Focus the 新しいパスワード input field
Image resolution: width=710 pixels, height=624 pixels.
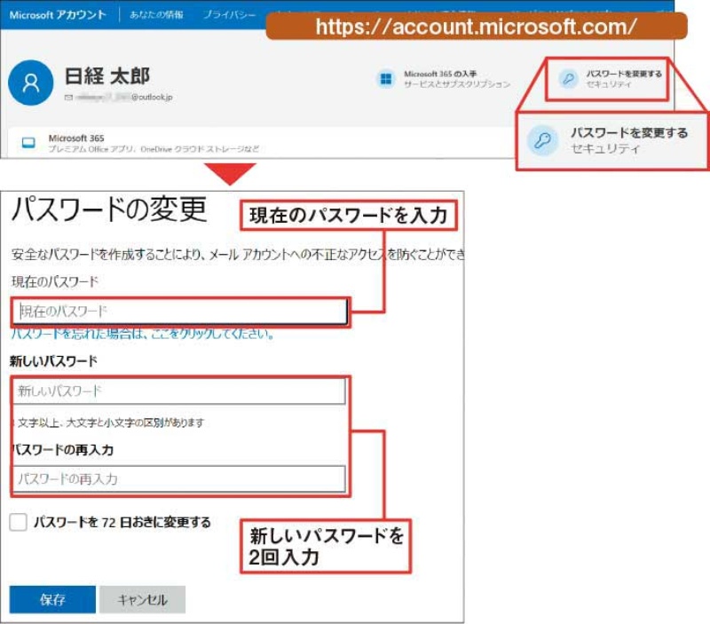(x=178, y=391)
